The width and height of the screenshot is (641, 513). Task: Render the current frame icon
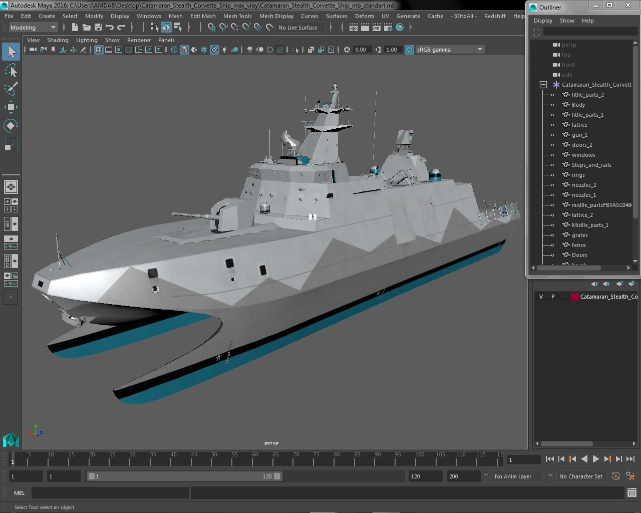coord(365,28)
